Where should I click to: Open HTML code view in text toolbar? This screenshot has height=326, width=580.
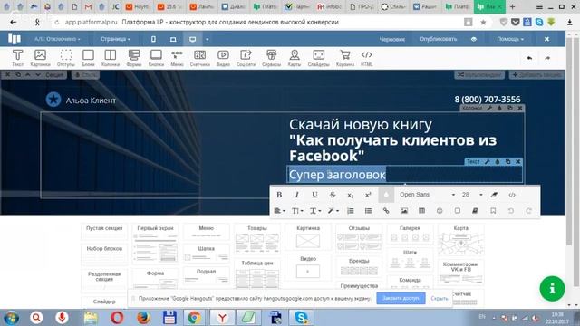512,195
